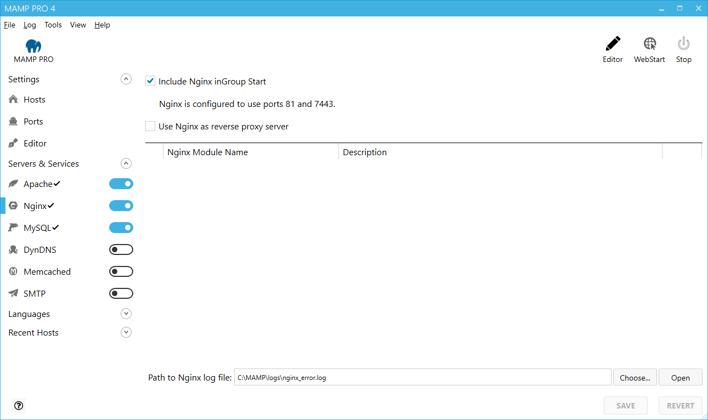708x420 pixels.
Task: Open the Tools menu
Action: point(53,25)
